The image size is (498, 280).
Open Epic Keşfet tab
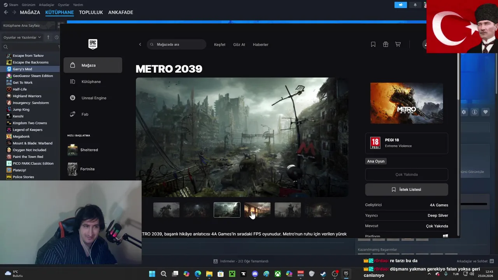pos(219,44)
